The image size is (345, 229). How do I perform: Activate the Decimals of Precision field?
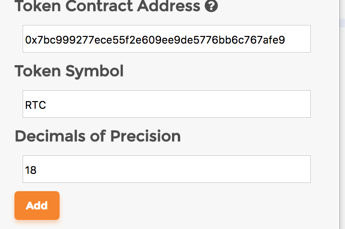167,169
